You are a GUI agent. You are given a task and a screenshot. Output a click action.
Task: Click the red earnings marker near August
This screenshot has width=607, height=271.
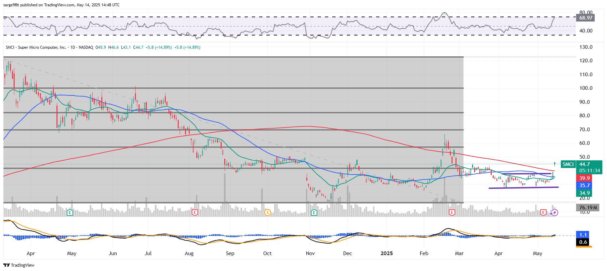click(195, 212)
